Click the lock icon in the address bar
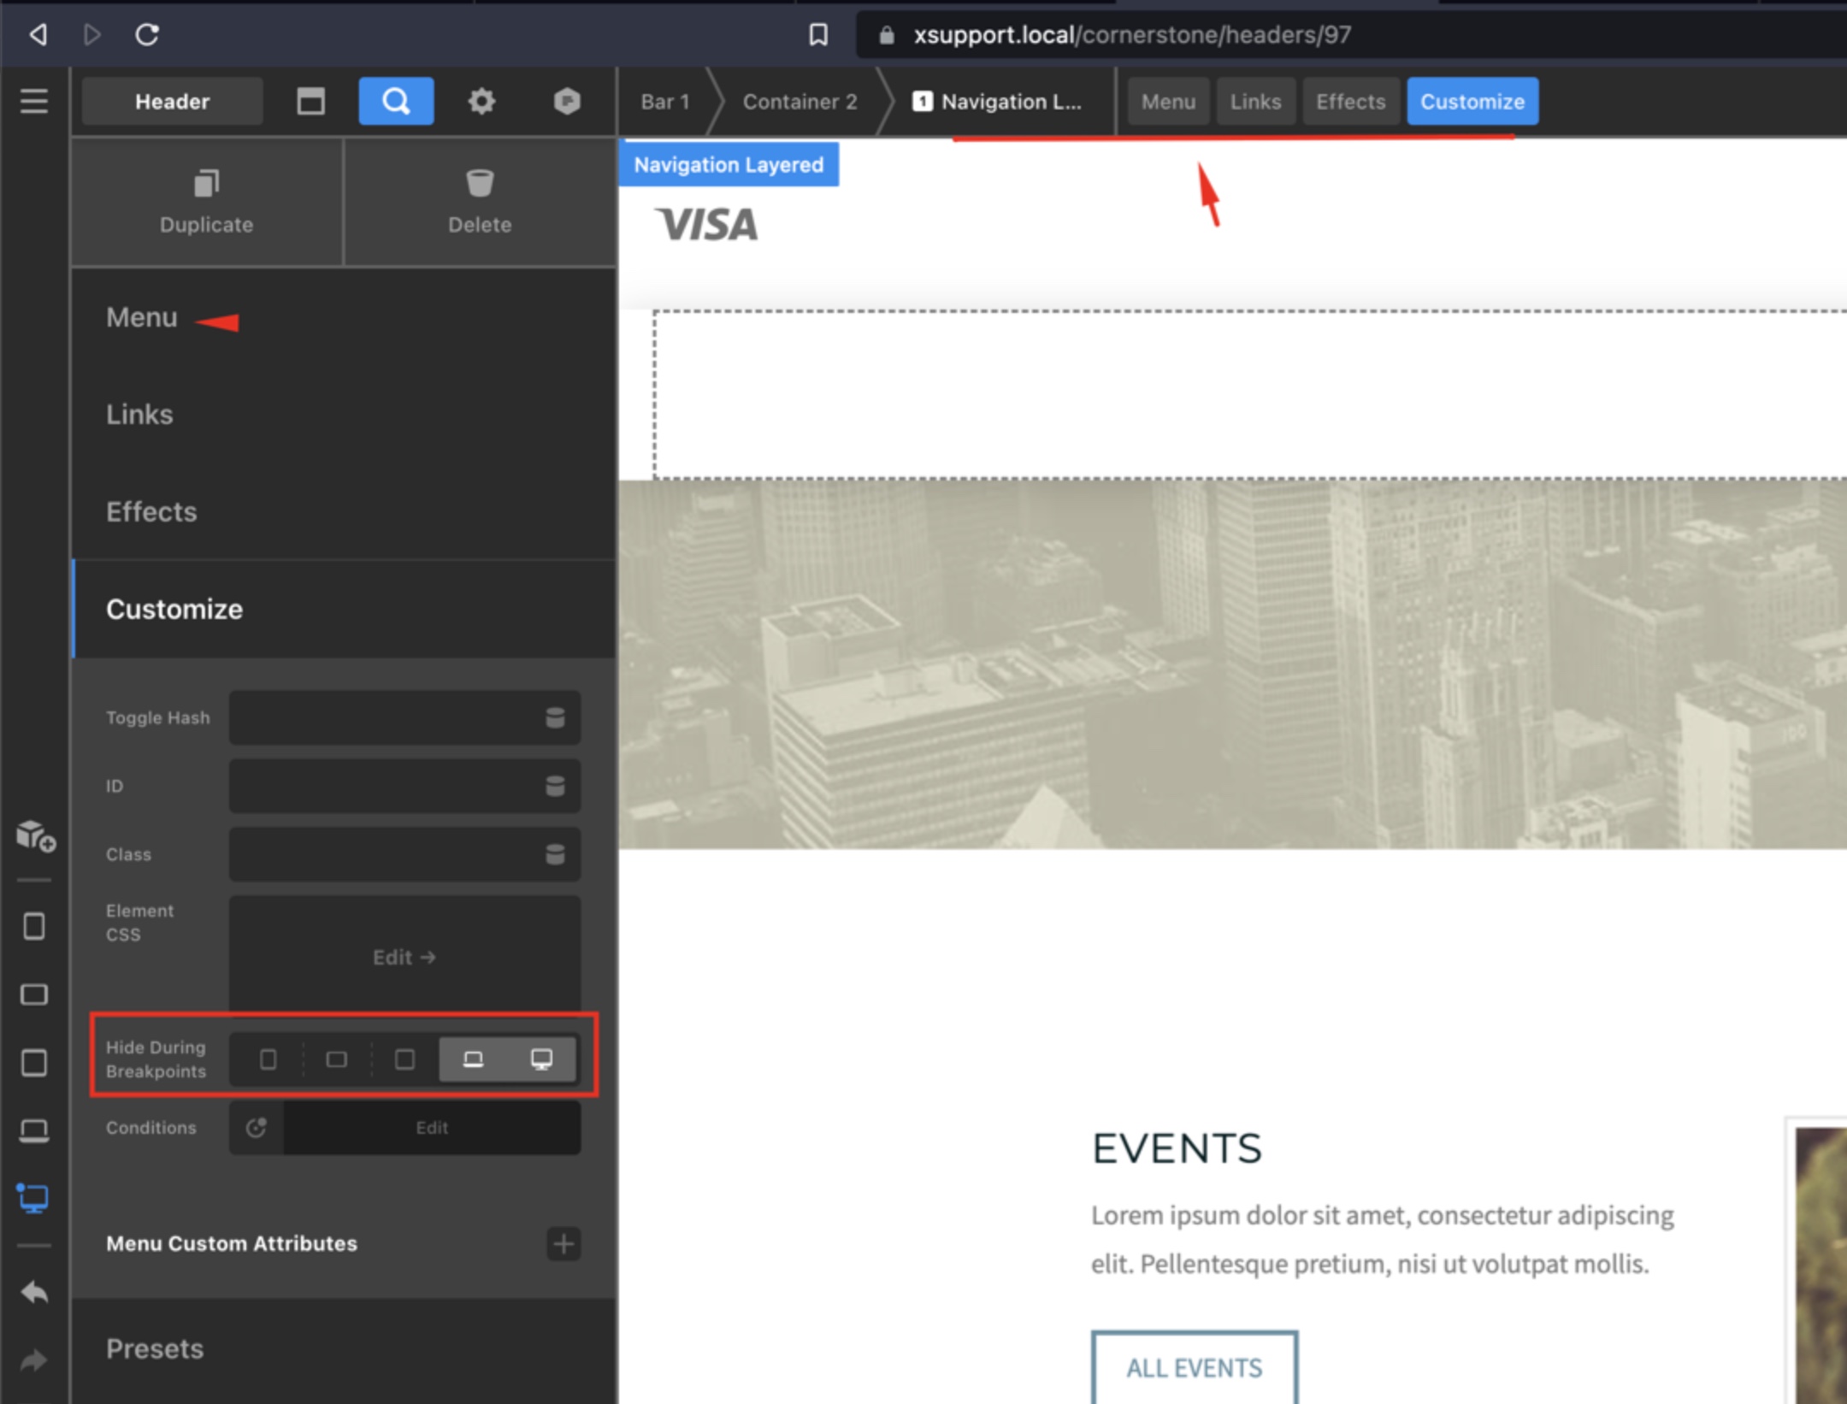This screenshot has height=1404, width=1847. coord(887,35)
